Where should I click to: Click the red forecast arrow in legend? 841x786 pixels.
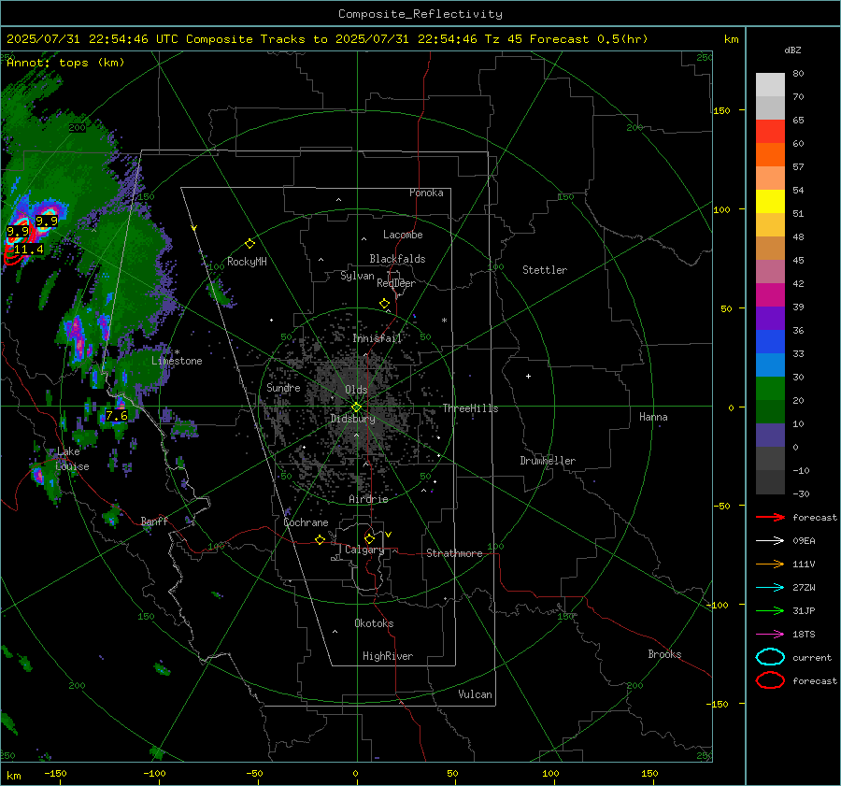coord(770,517)
